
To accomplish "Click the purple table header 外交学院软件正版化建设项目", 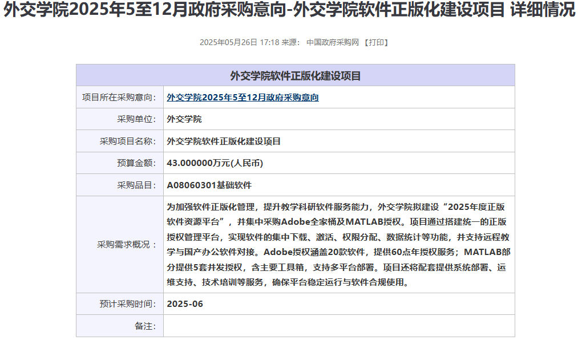I will pos(295,75).
